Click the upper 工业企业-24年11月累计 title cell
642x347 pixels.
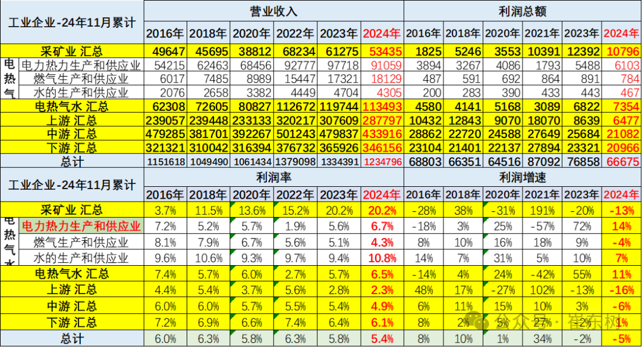click(72, 23)
